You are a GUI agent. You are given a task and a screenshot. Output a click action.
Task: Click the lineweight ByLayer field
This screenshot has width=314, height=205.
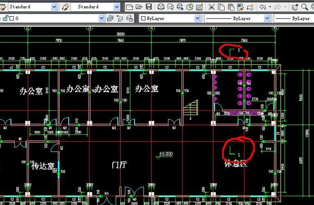pos(294,18)
